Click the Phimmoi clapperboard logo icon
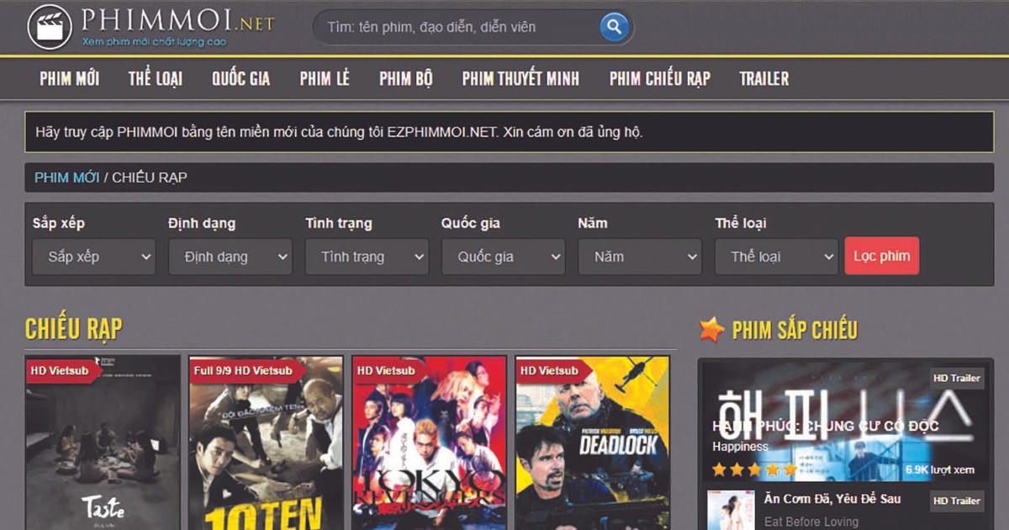The width and height of the screenshot is (1009, 530). point(50,26)
